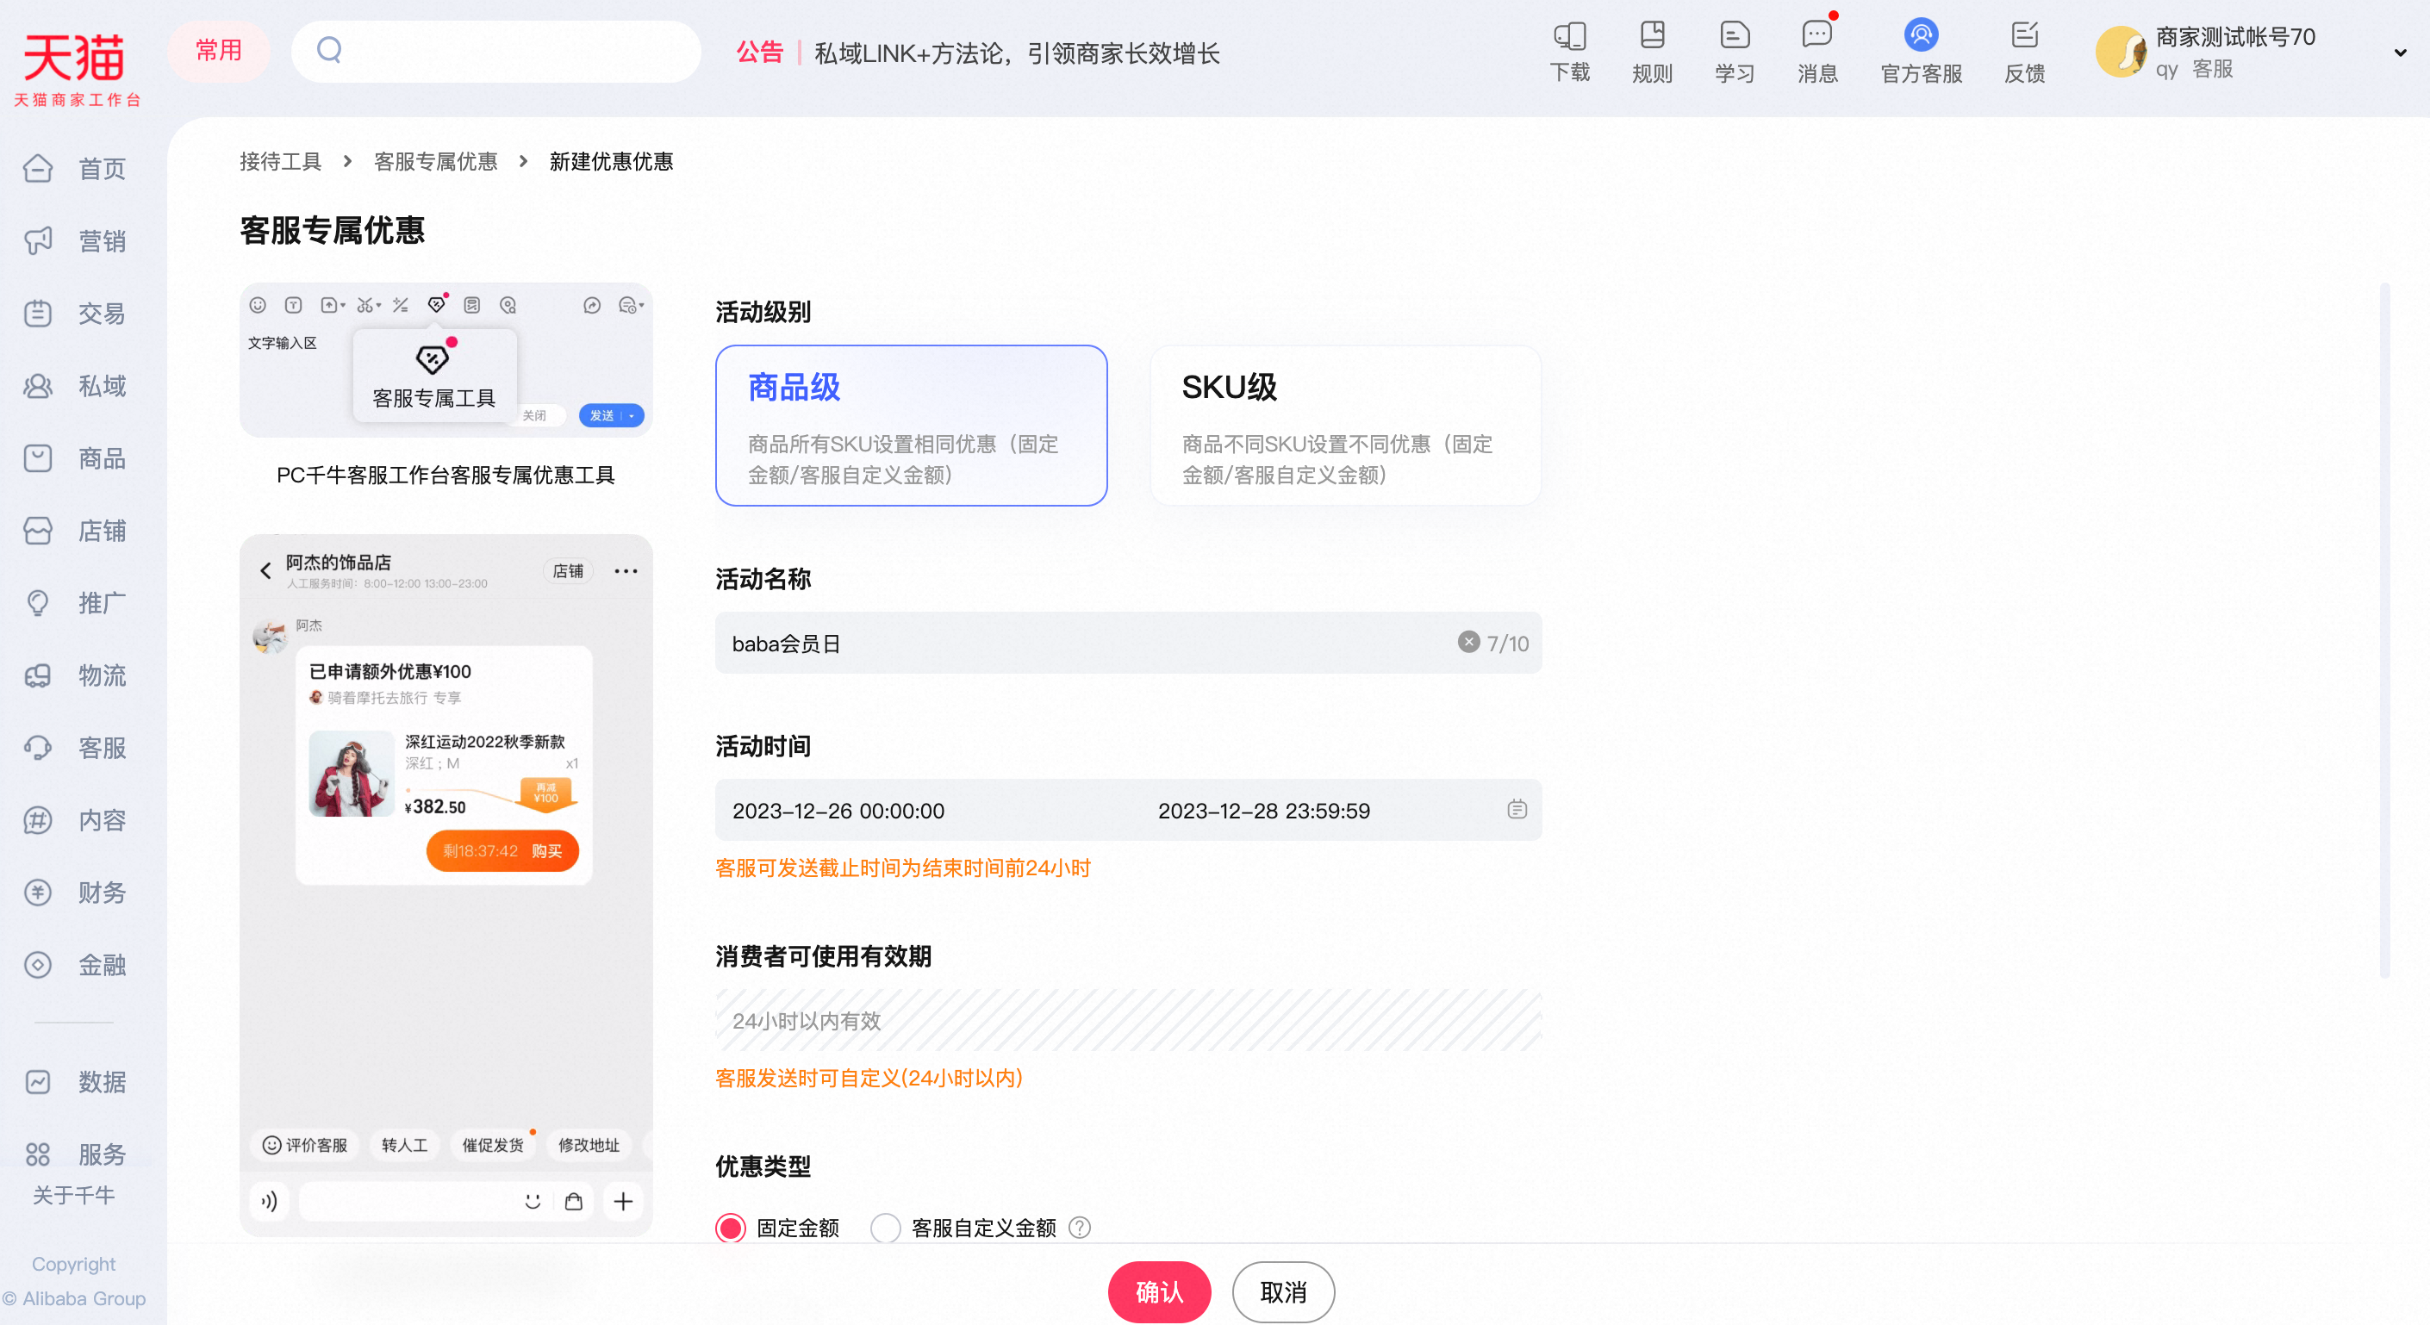Open 服务 services in sidebar
This screenshot has width=2430, height=1325.
pyautogui.click(x=74, y=1154)
